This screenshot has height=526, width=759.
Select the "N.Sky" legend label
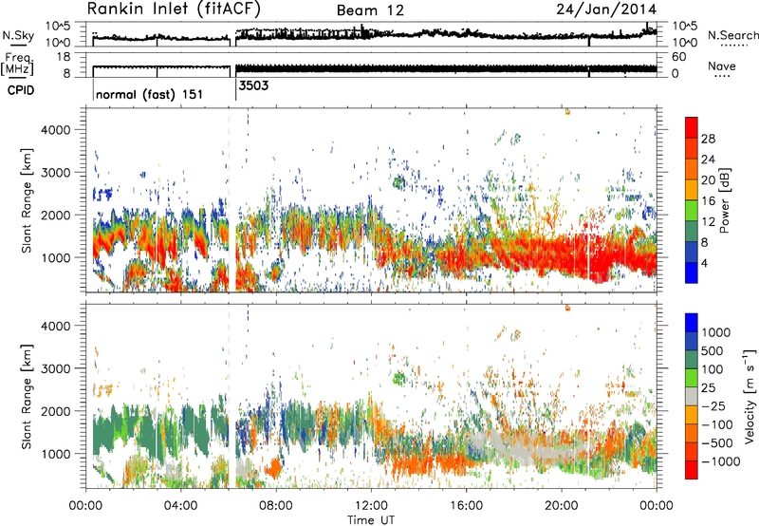point(18,35)
